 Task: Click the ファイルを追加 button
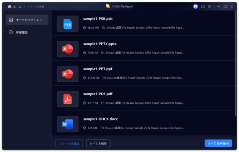pyautogui.click(x=69, y=144)
